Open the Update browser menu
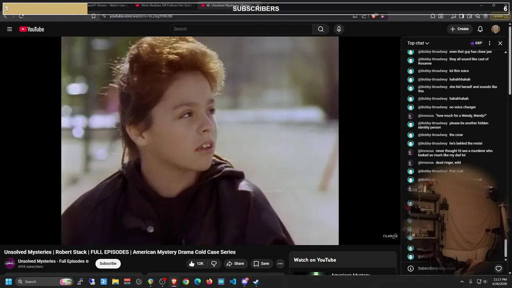This screenshot has width=512, height=288. [500, 16]
